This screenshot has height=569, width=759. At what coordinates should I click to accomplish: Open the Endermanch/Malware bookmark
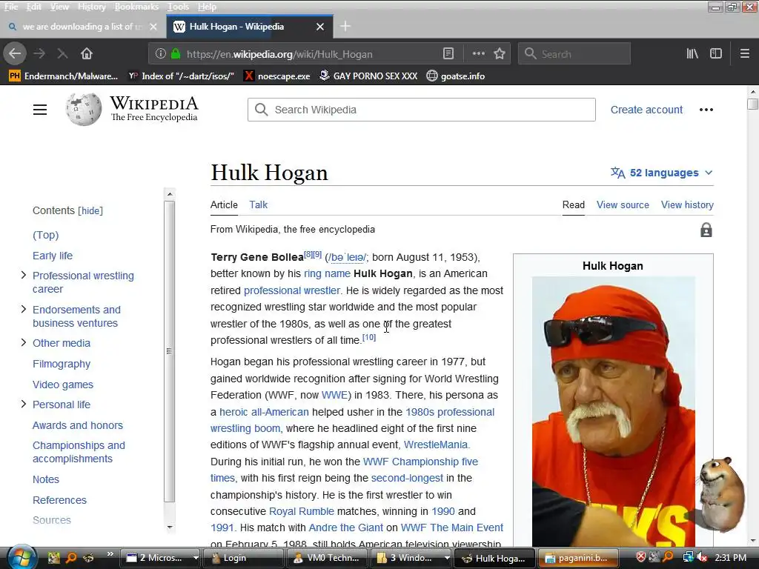(64, 76)
